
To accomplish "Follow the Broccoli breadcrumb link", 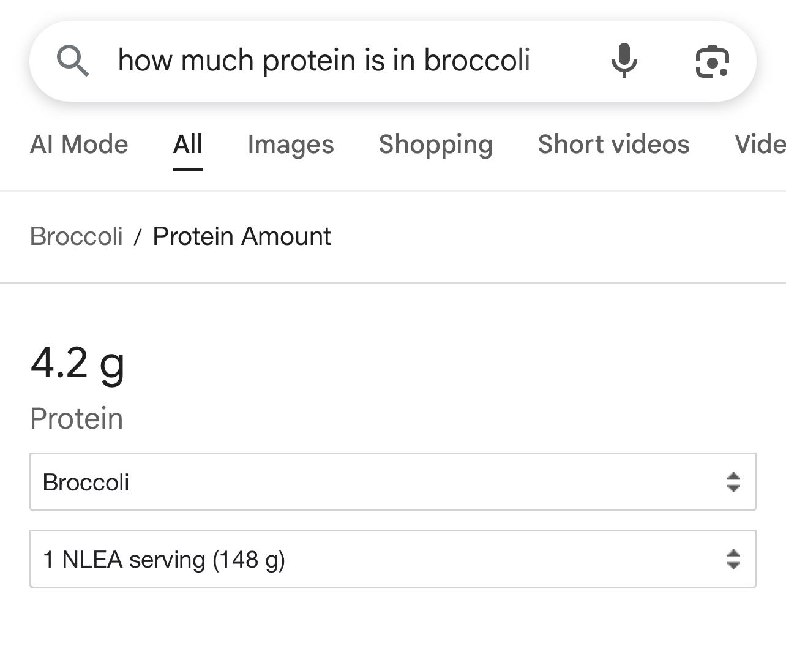I will click(x=77, y=236).
